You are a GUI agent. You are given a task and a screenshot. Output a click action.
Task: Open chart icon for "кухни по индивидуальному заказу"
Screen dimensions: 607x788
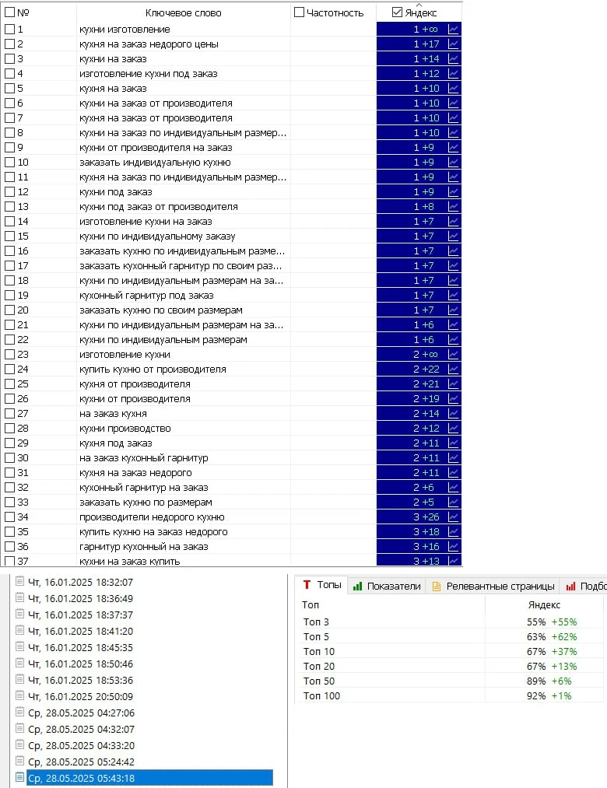(453, 236)
